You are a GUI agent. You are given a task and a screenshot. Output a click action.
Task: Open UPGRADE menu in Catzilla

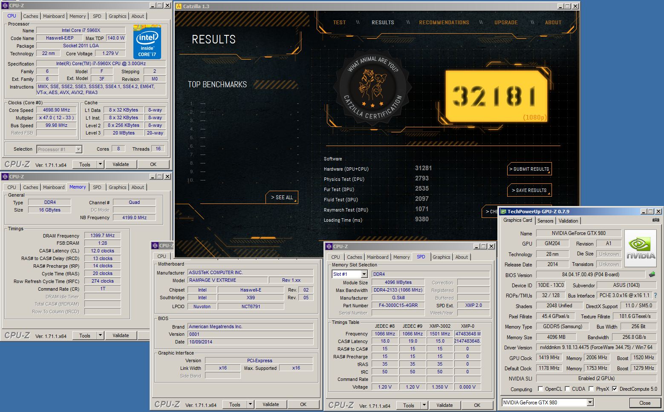506,23
